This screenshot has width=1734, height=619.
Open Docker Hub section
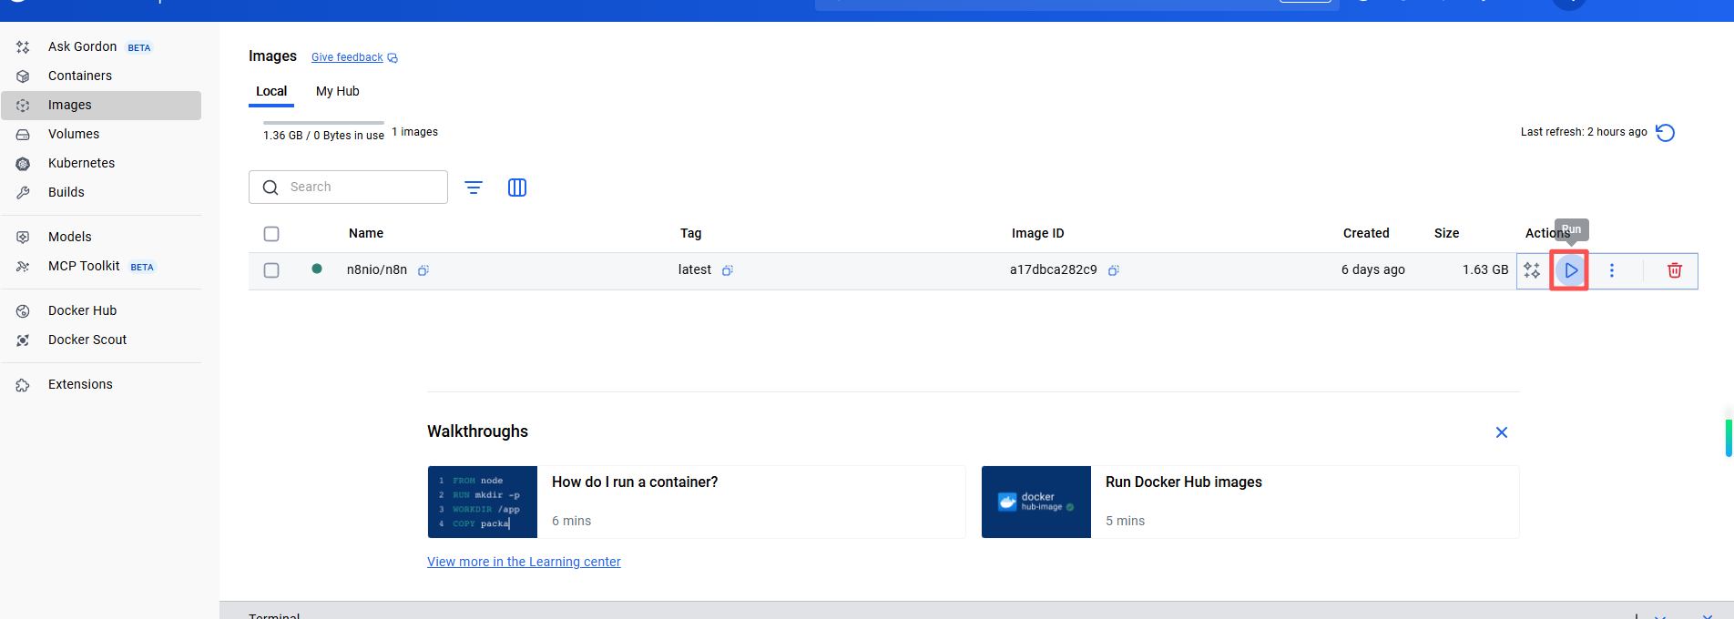tap(101, 310)
